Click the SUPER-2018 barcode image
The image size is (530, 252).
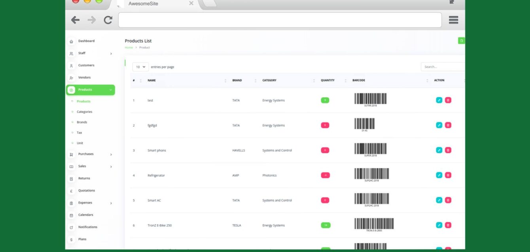pos(371,150)
